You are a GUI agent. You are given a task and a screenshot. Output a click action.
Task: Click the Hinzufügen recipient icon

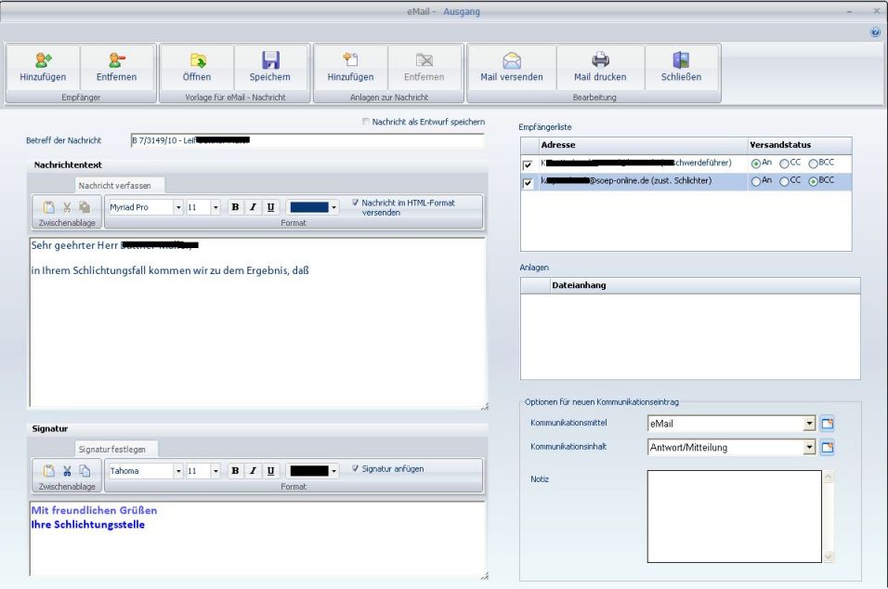[43, 60]
